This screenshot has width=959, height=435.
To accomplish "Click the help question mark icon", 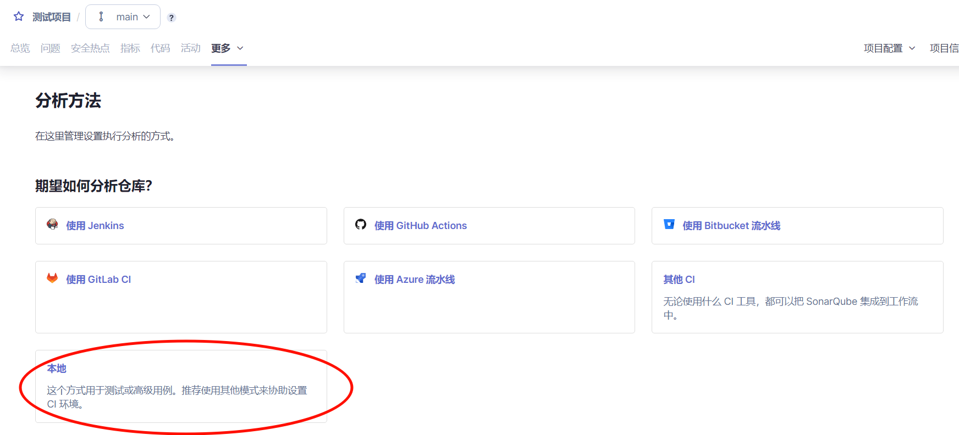I will (x=172, y=18).
